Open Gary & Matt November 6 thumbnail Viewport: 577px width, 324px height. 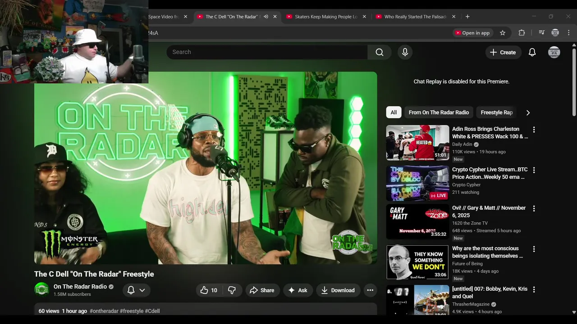click(x=417, y=222)
